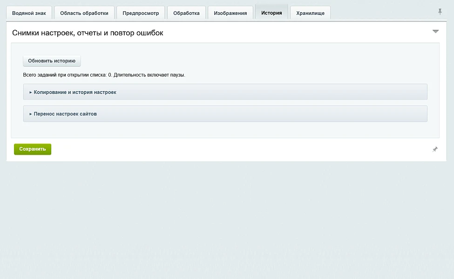Click the Обновить историю button
This screenshot has height=279, width=454.
[52, 61]
